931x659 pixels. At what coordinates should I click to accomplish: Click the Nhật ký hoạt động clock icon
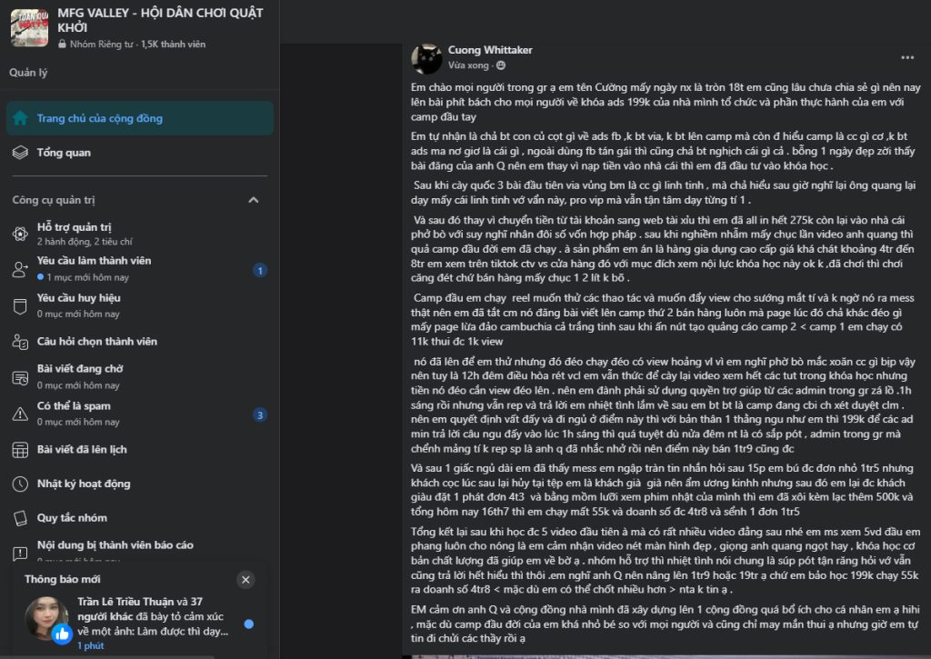click(20, 484)
